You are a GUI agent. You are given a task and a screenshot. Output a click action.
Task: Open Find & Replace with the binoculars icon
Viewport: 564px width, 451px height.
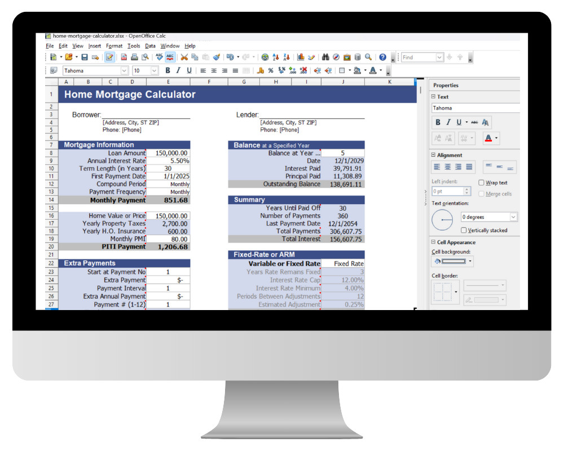(x=327, y=57)
